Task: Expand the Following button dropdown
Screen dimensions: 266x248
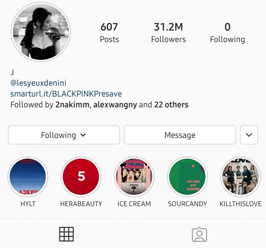Action: pyautogui.click(x=64, y=135)
